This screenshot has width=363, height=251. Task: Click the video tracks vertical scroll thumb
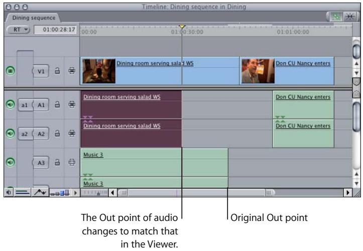[356, 51]
